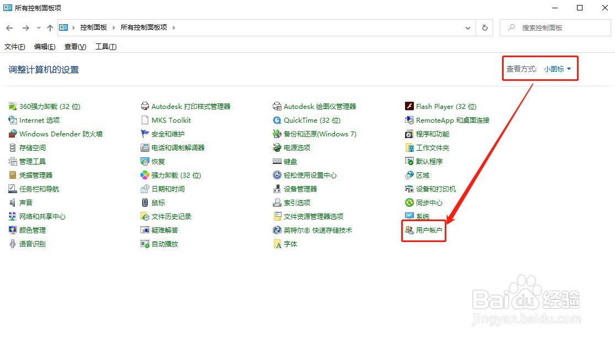Refresh the control panel view

click(485, 28)
